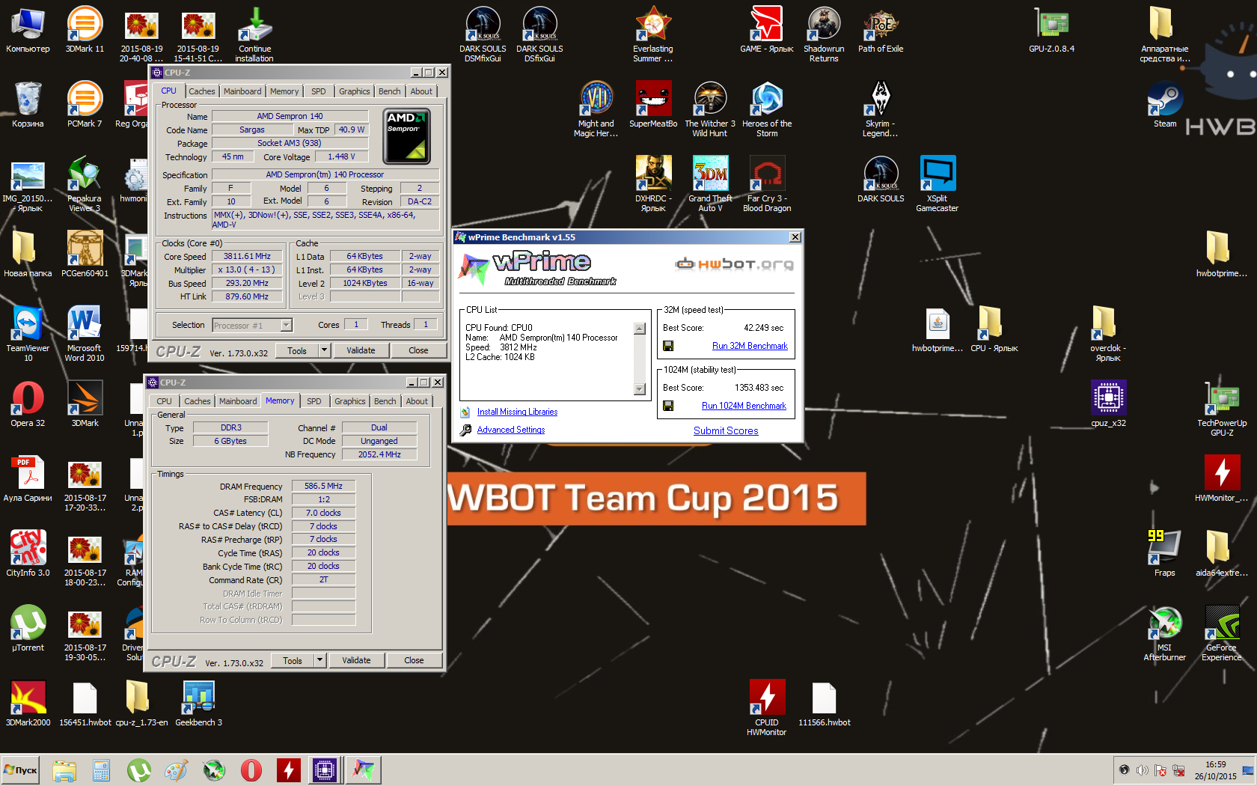Launch Heroes of the Storm icon

tap(767, 109)
